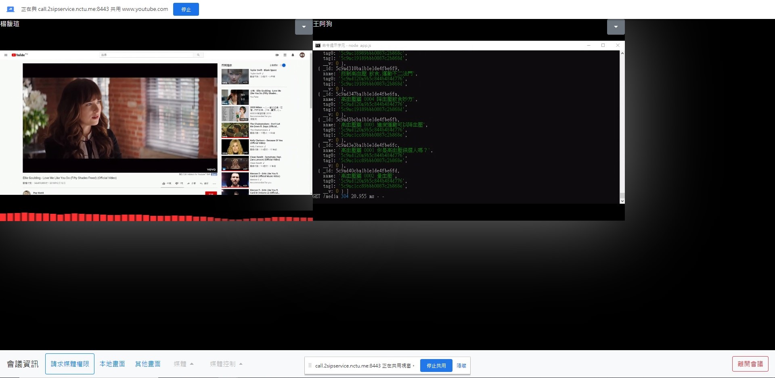Open the dropdown on 王阿狗's video panel
The image size is (775, 378).
pos(616,27)
